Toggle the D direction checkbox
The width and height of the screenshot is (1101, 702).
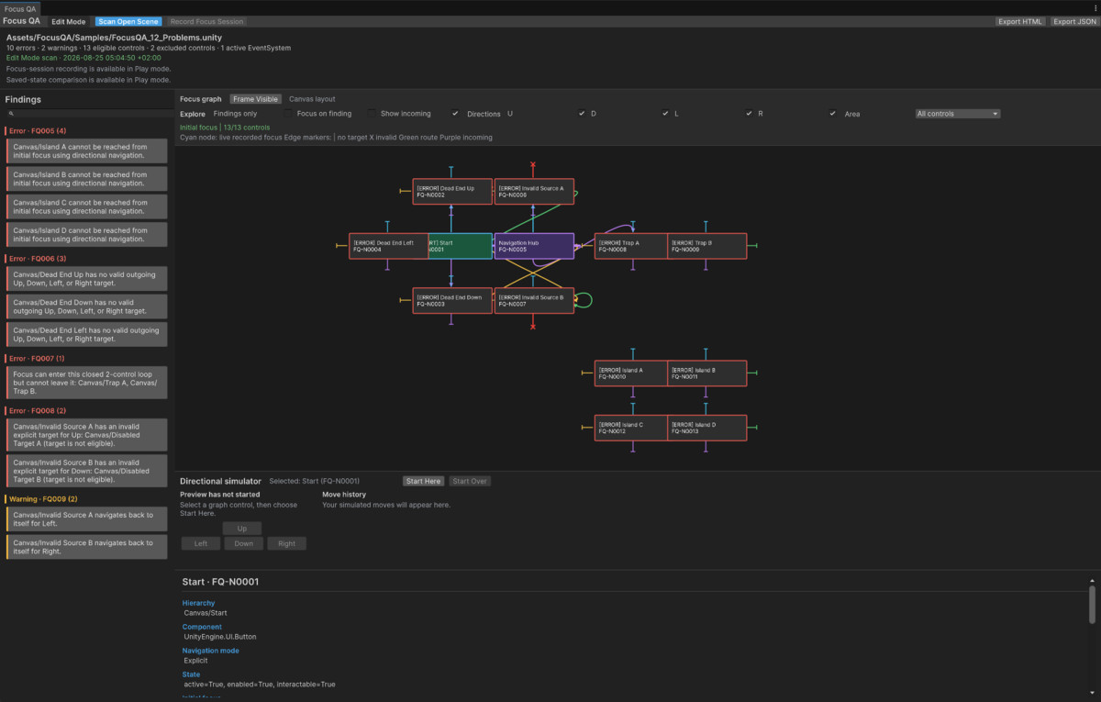665,114
